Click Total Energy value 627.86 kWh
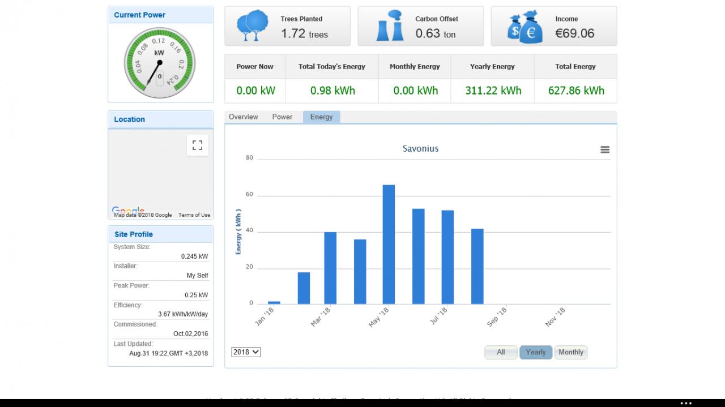725x407 pixels. (576, 91)
